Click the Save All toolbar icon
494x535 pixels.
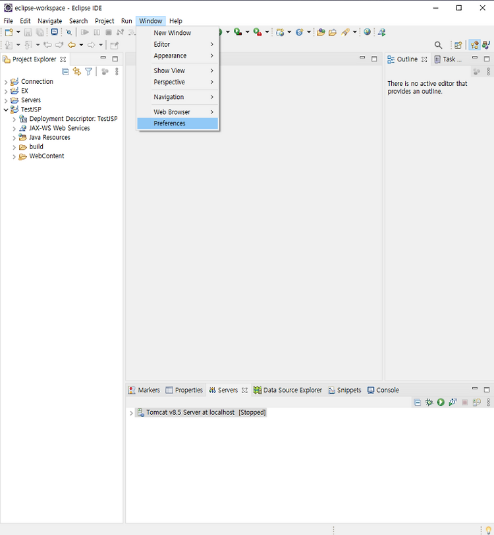click(x=40, y=32)
